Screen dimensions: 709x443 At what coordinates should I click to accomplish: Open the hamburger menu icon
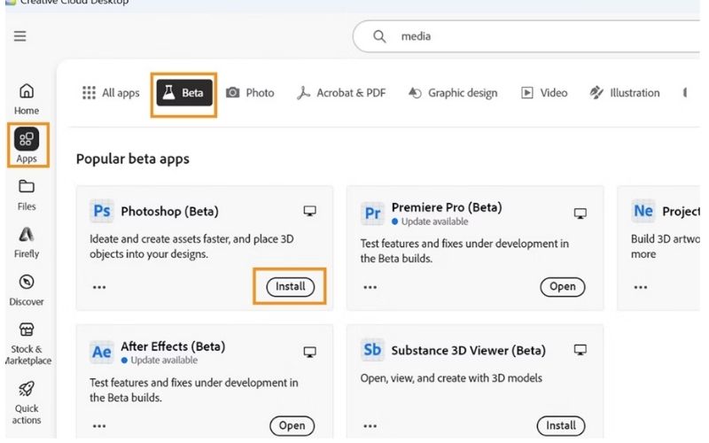pos(19,35)
